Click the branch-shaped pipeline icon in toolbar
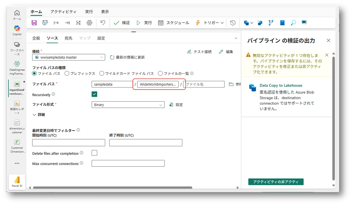The width and height of the screenshot is (352, 205). click(271, 23)
